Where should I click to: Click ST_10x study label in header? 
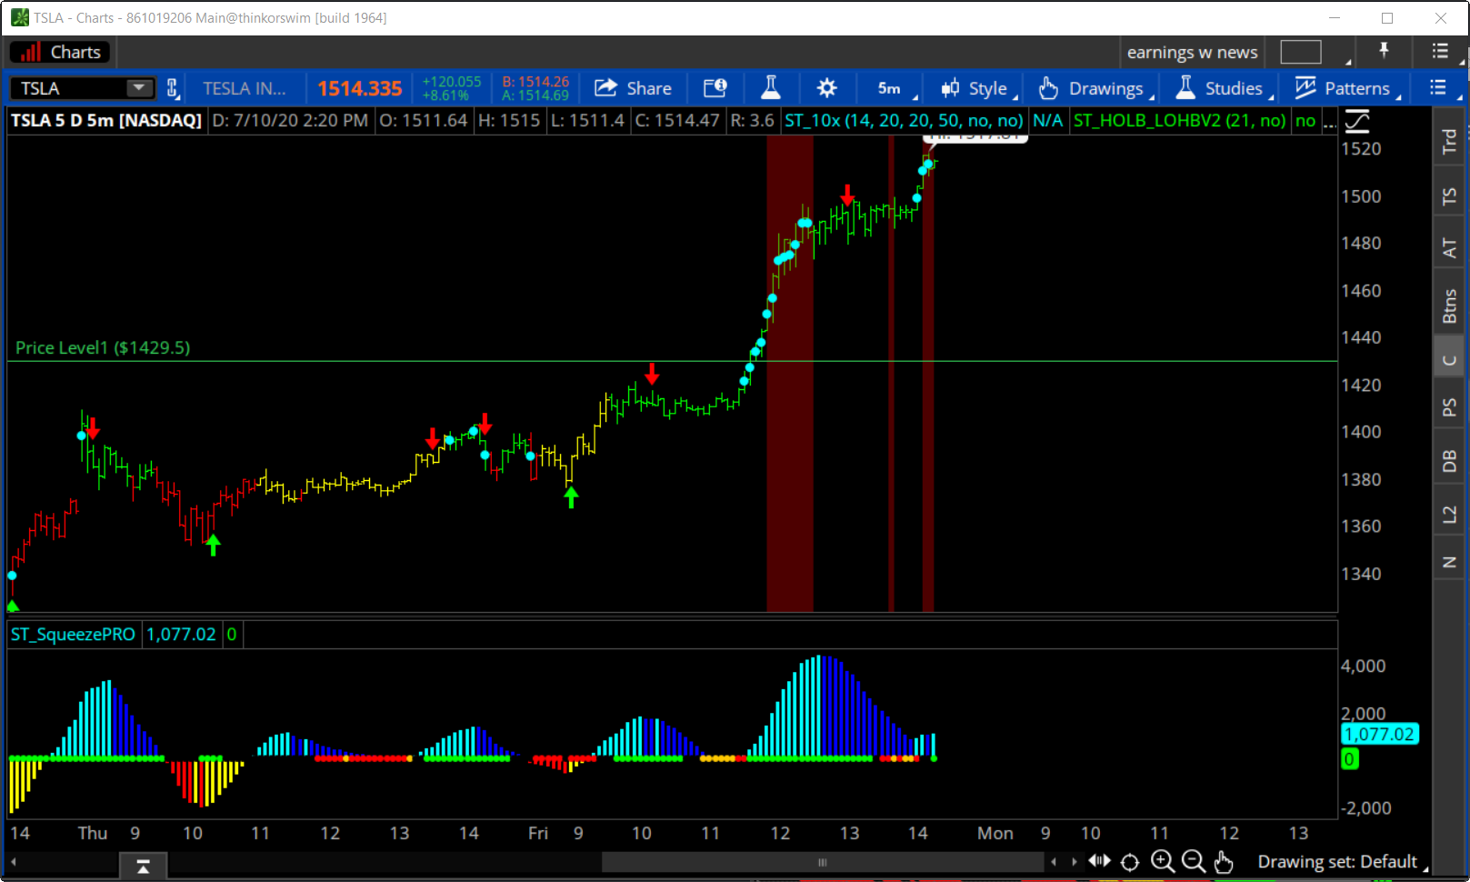(904, 120)
